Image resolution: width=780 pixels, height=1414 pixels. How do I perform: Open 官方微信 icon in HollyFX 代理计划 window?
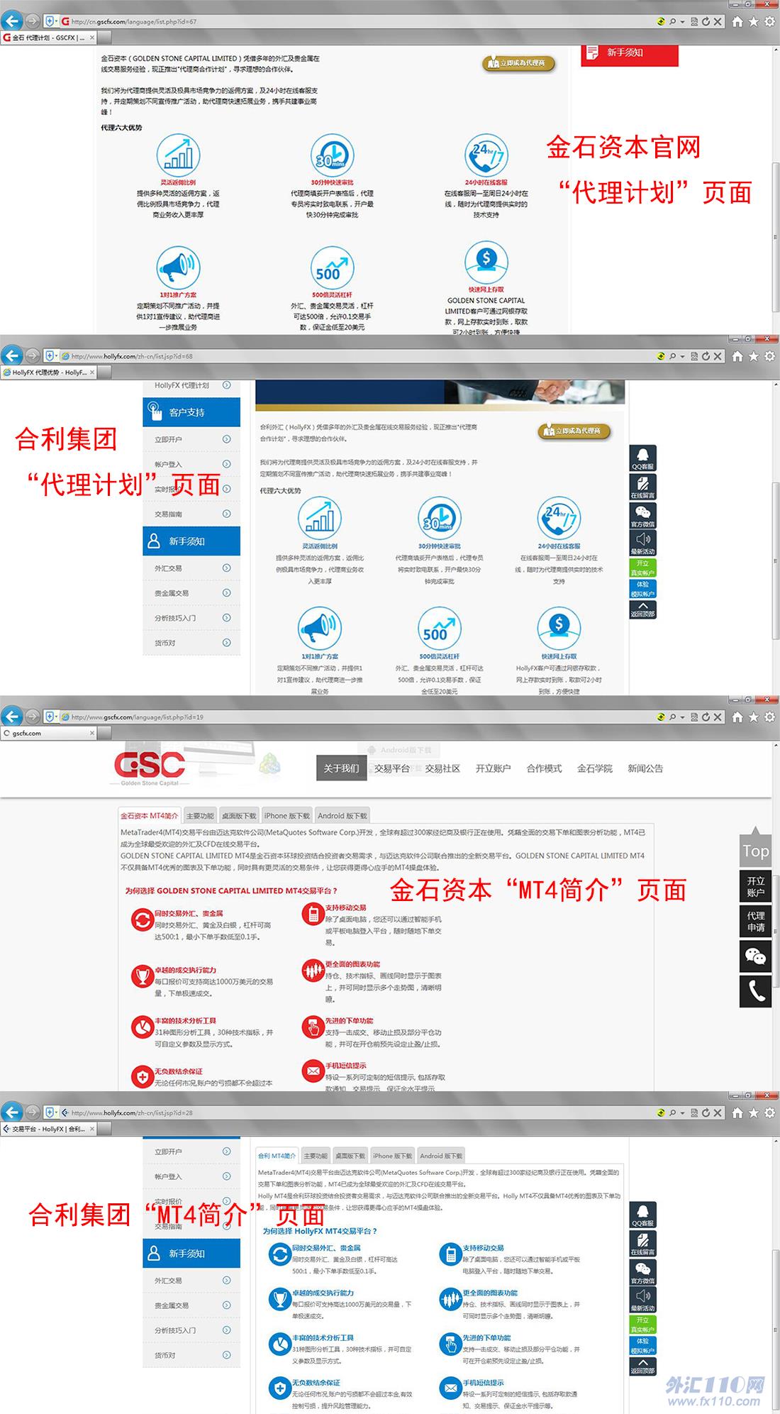[x=642, y=515]
